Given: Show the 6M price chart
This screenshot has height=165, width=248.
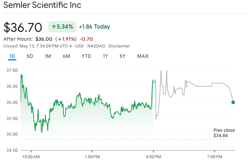Looking at the screenshot, I should pyautogui.click(x=66, y=56).
